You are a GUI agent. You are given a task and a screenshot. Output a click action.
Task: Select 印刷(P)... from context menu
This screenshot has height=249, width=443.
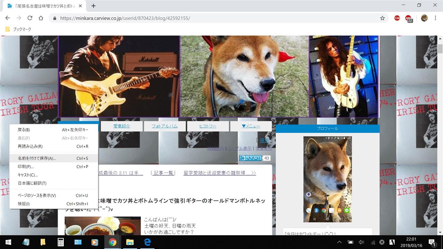pyautogui.click(x=54, y=167)
